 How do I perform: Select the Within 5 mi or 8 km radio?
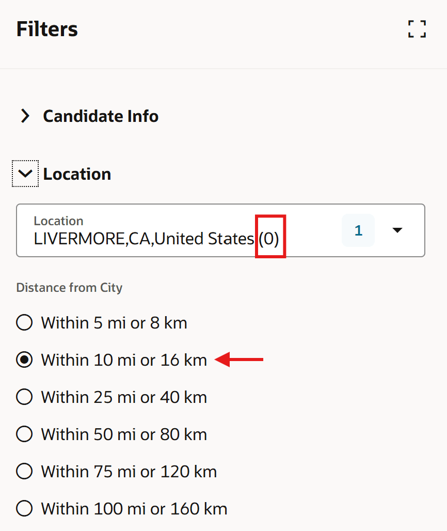click(24, 322)
